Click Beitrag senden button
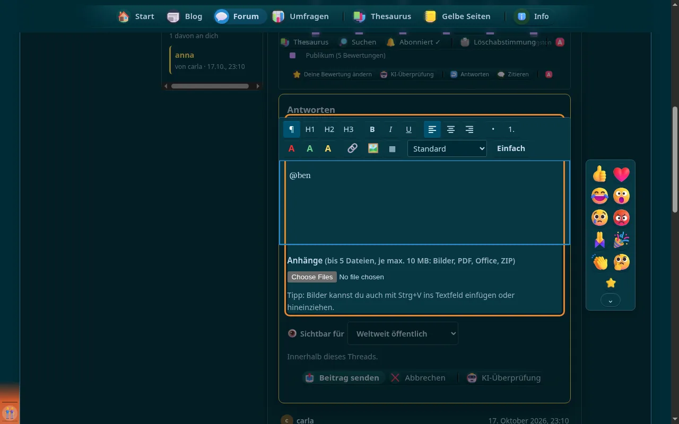Image resolution: width=679 pixels, height=424 pixels. (342, 378)
